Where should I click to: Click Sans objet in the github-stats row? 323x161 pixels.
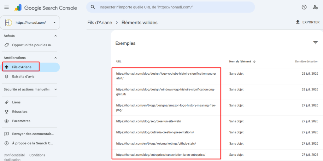pyautogui.click(x=236, y=143)
